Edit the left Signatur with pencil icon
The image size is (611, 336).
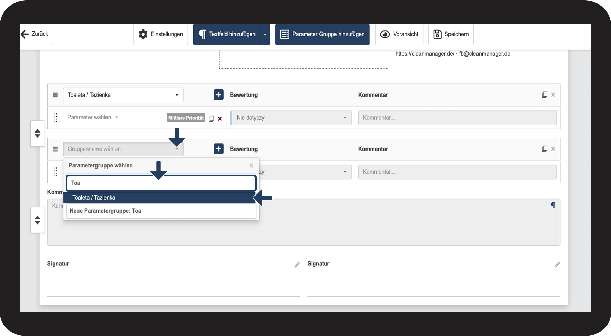(x=297, y=265)
